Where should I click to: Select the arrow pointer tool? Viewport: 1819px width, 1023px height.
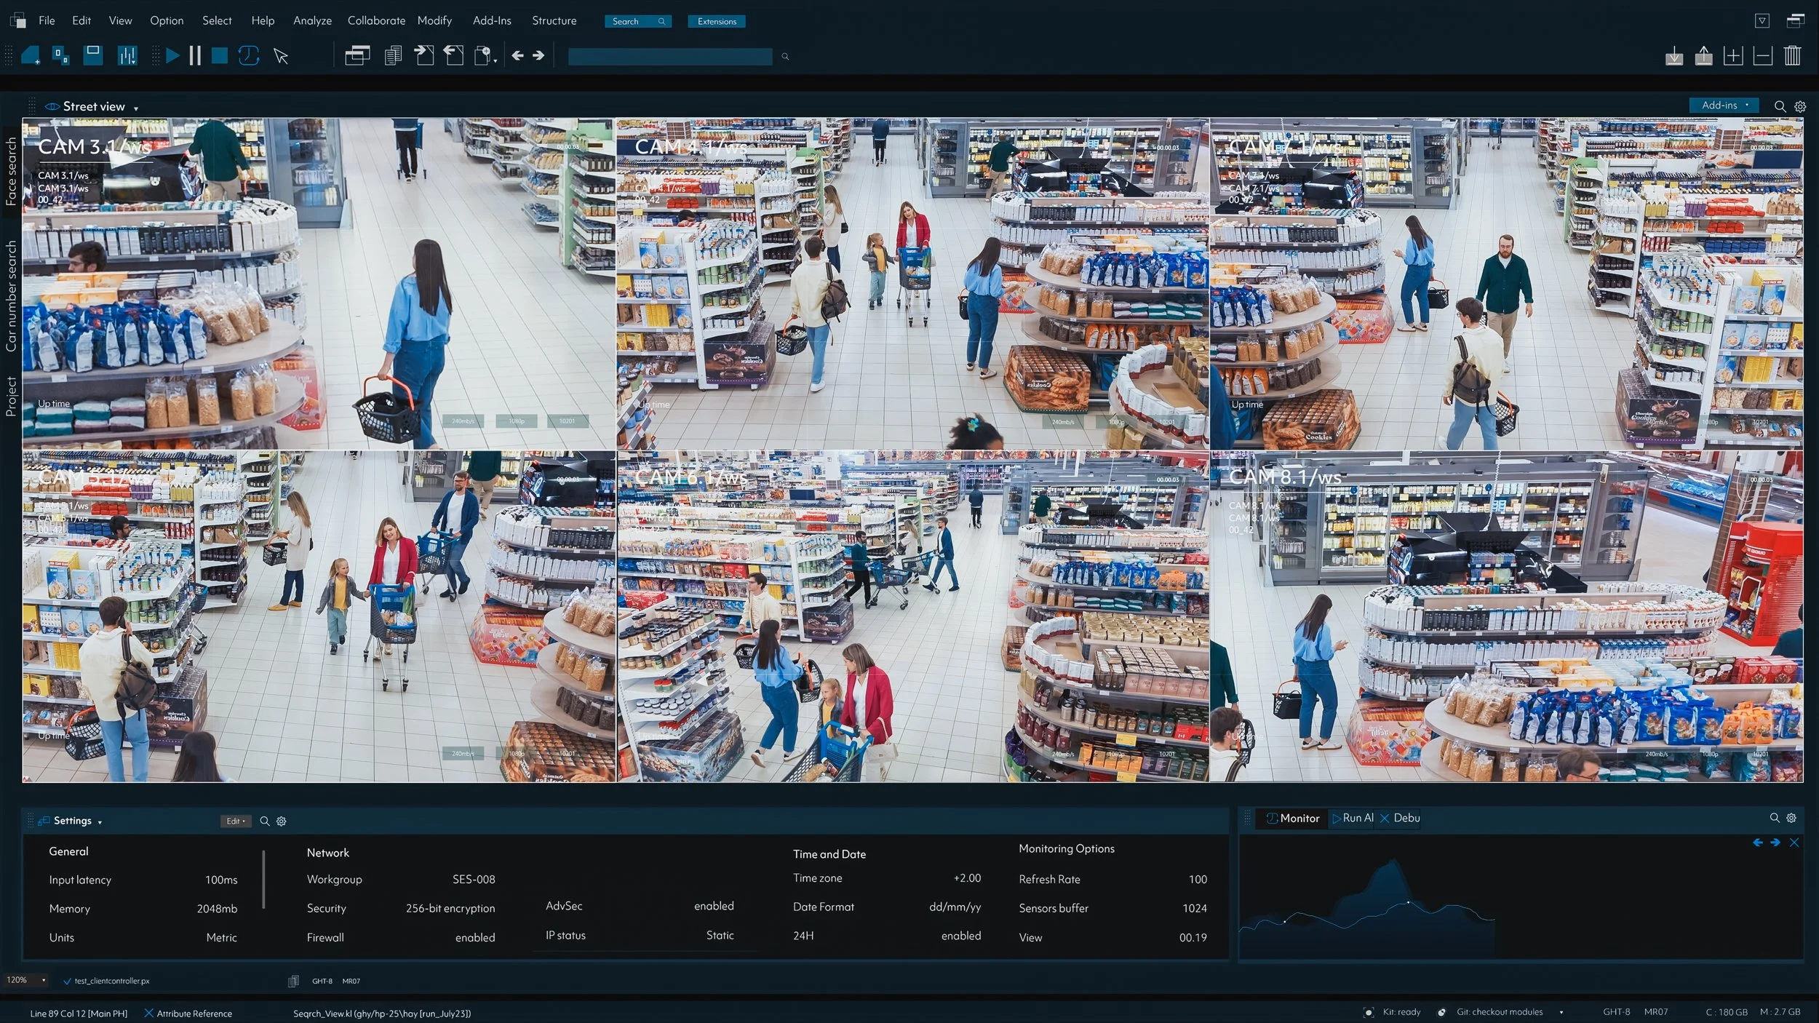coord(281,57)
